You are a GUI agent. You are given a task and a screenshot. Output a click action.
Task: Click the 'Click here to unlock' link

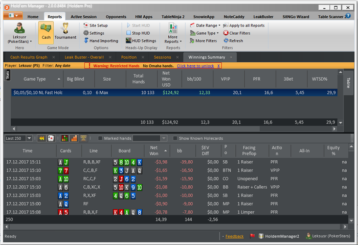coord(195,66)
